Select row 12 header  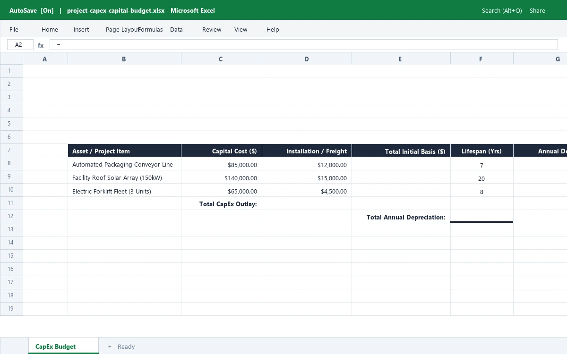coord(11,216)
